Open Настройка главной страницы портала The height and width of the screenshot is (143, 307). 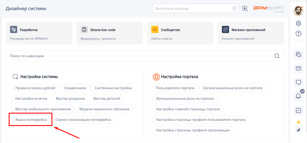(x=188, y=109)
